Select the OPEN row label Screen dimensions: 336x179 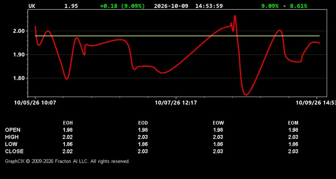click(13, 130)
